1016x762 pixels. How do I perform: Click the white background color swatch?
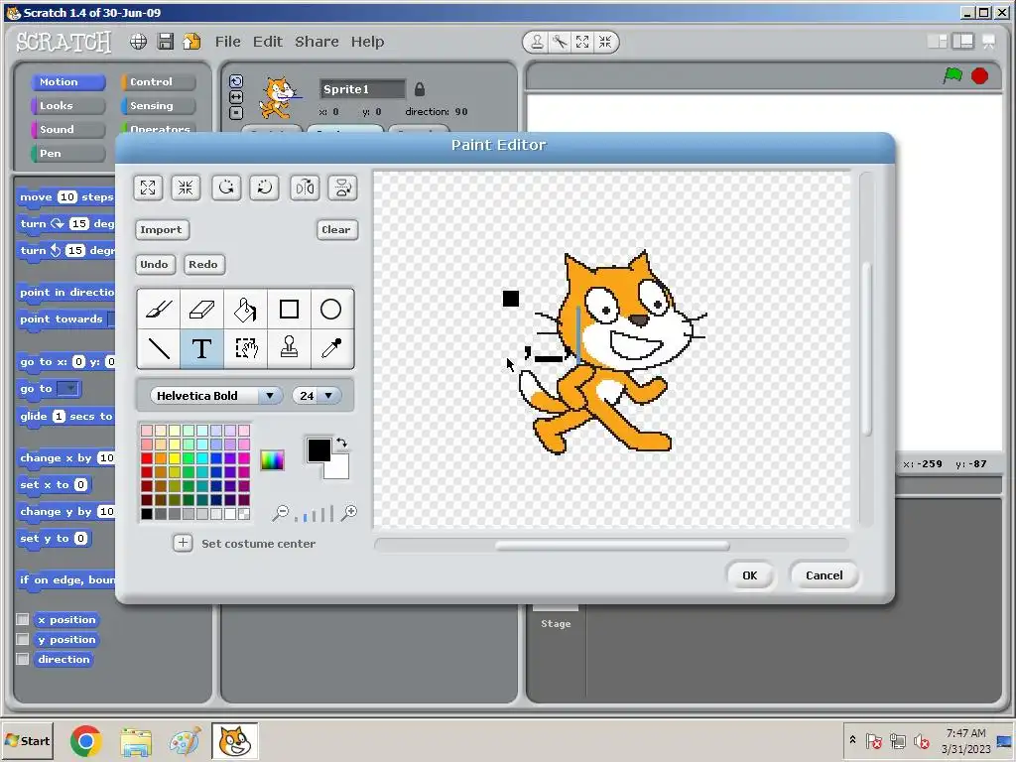339,469
